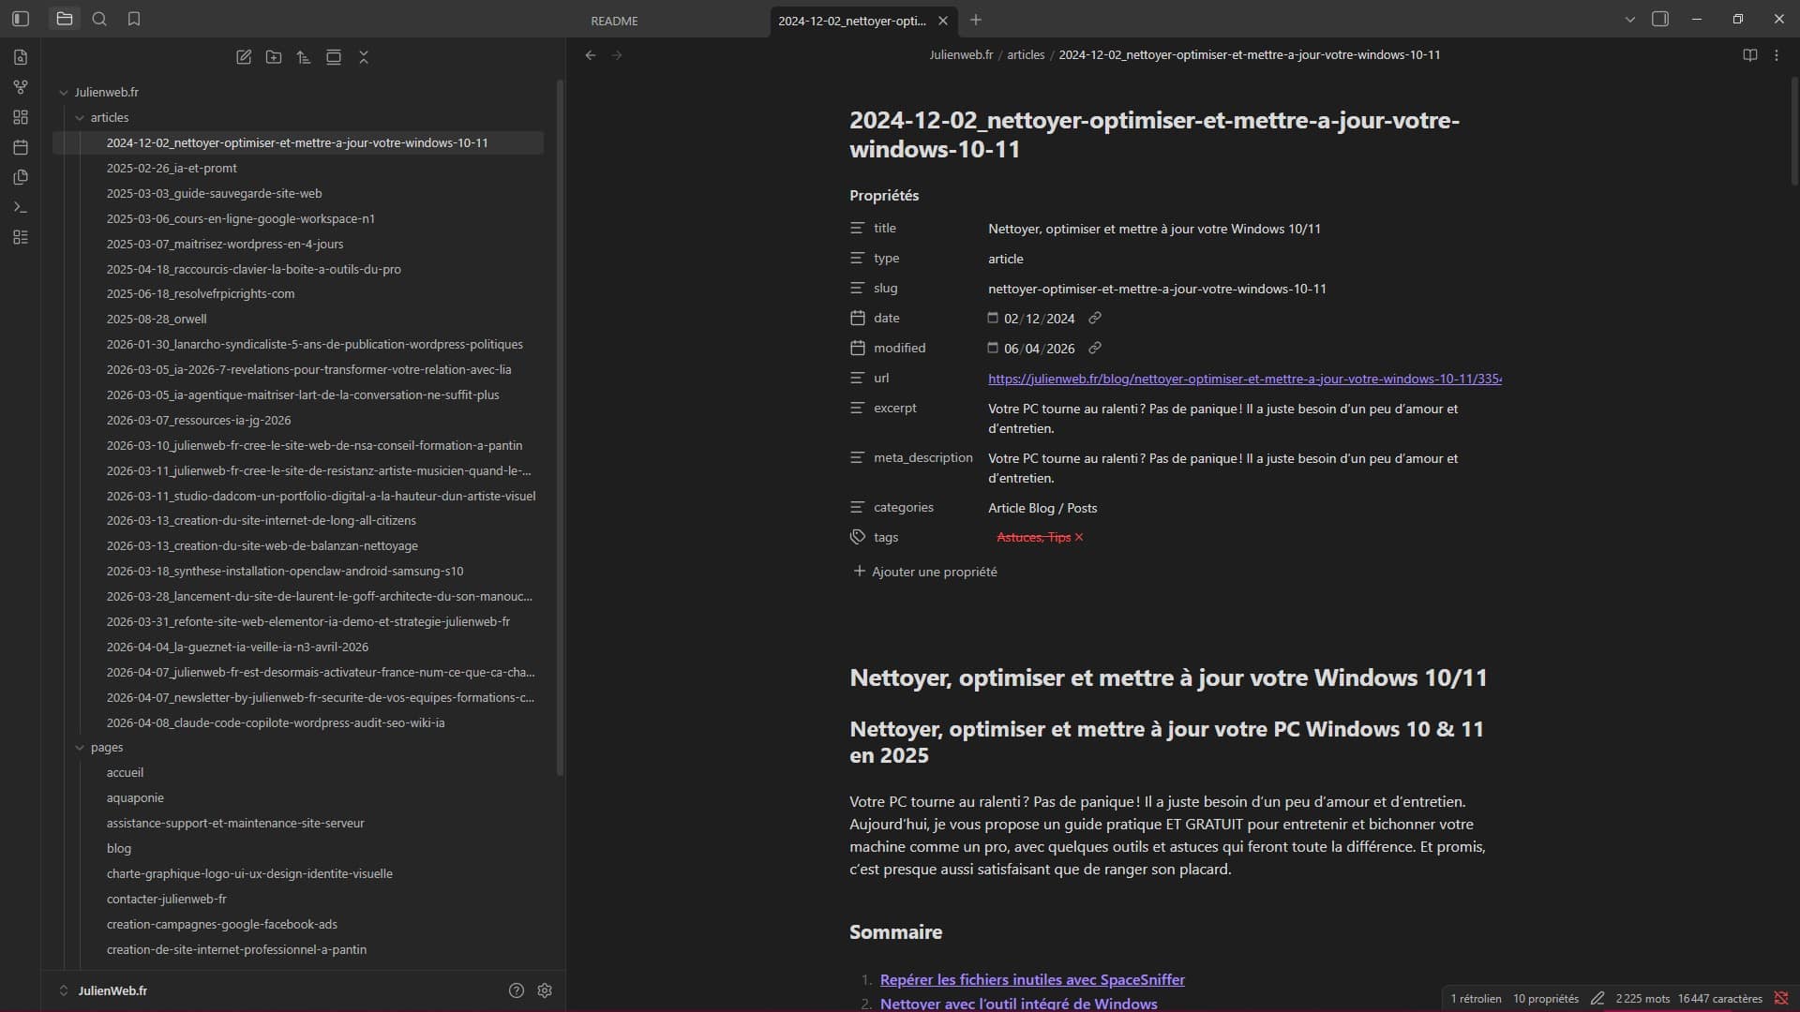Switch to the README tab
Screen dimensions: 1800x1012
(x=614, y=21)
